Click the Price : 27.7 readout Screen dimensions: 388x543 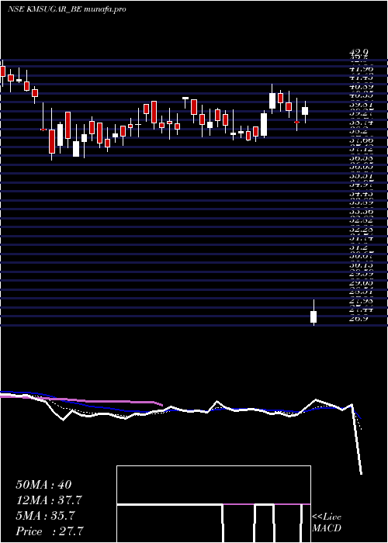[50, 531]
